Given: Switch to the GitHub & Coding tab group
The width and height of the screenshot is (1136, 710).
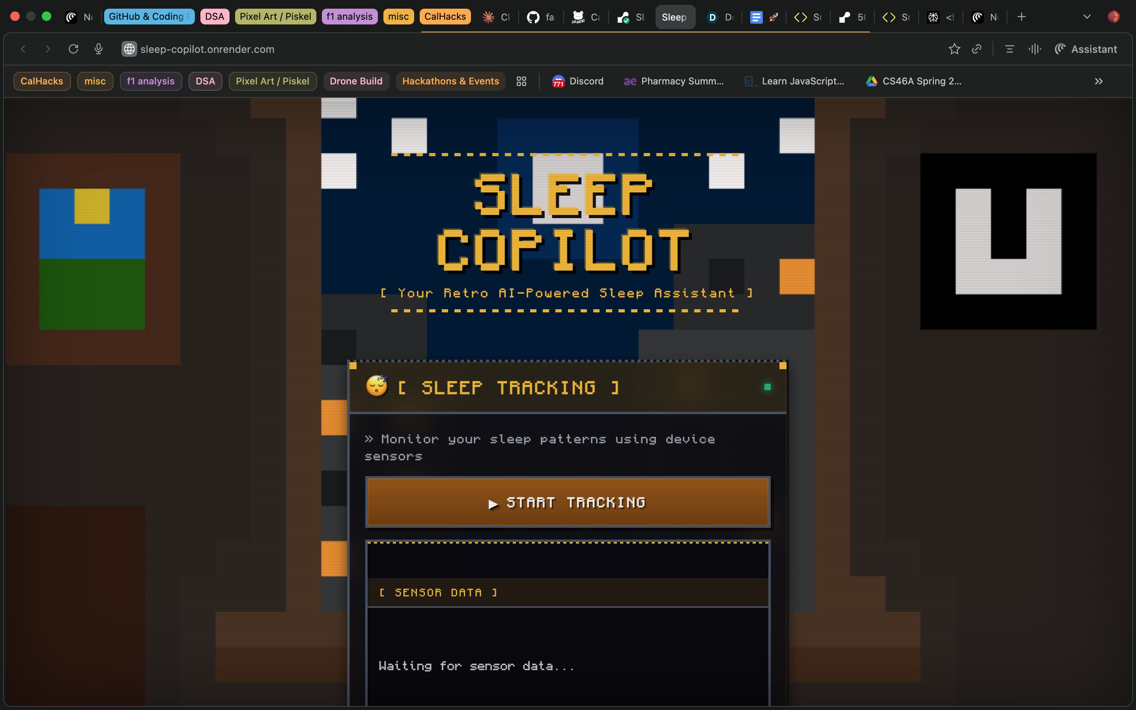Looking at the screenshot, I should click(x=149, y=17).
